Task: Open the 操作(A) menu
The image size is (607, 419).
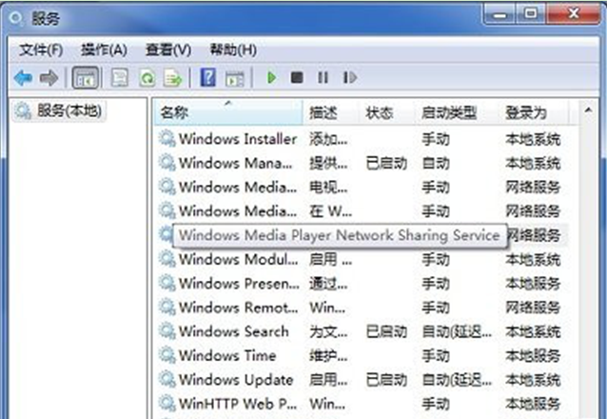Action: (x=104, y=50)
